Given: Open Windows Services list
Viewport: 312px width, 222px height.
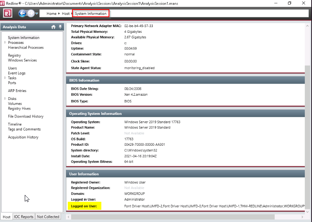Looking at the screenshot, I should (x=22, y=60).
